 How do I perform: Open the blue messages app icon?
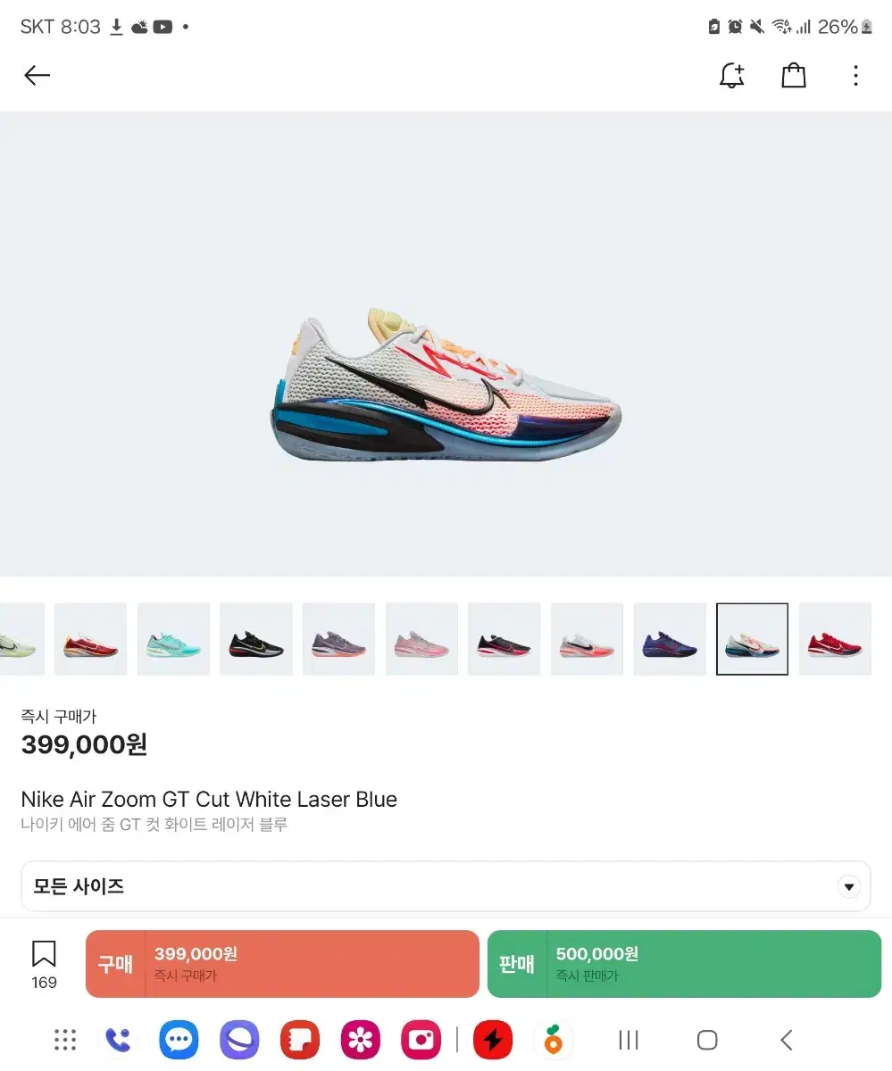click(x=179, y=1040)
